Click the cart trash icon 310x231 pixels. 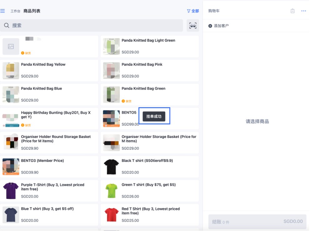tap(292, 11)
